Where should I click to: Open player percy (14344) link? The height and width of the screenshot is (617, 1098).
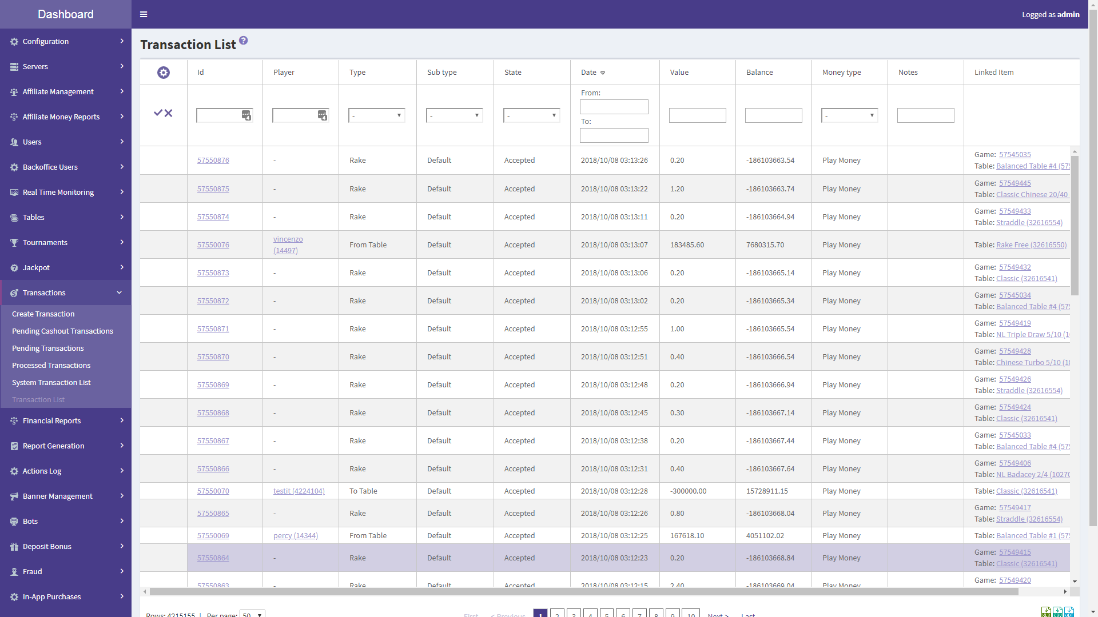point(296,535)
